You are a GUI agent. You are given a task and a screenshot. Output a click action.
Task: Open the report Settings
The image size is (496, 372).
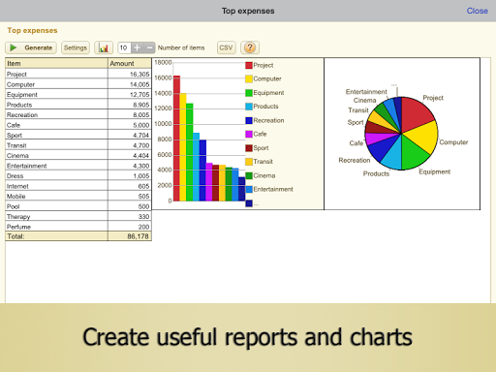76,47
